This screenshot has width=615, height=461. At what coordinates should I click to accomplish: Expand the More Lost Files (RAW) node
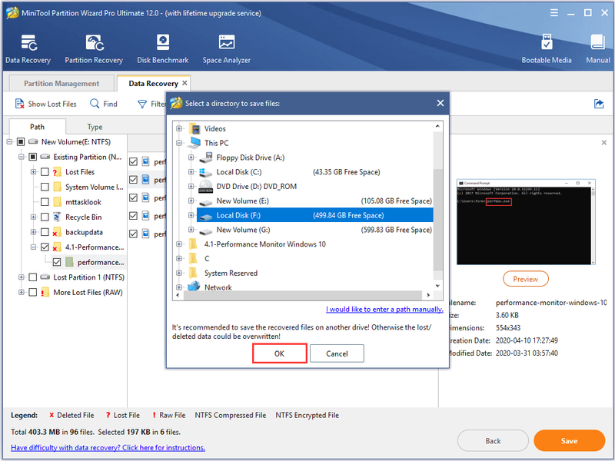(x=22, y=293)
